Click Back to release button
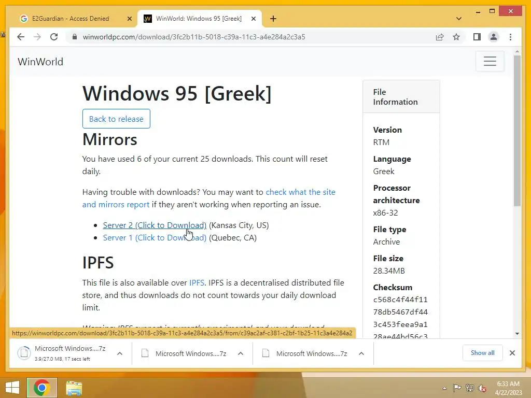This screenshot has width=531, height=398. tap(116, 119)
